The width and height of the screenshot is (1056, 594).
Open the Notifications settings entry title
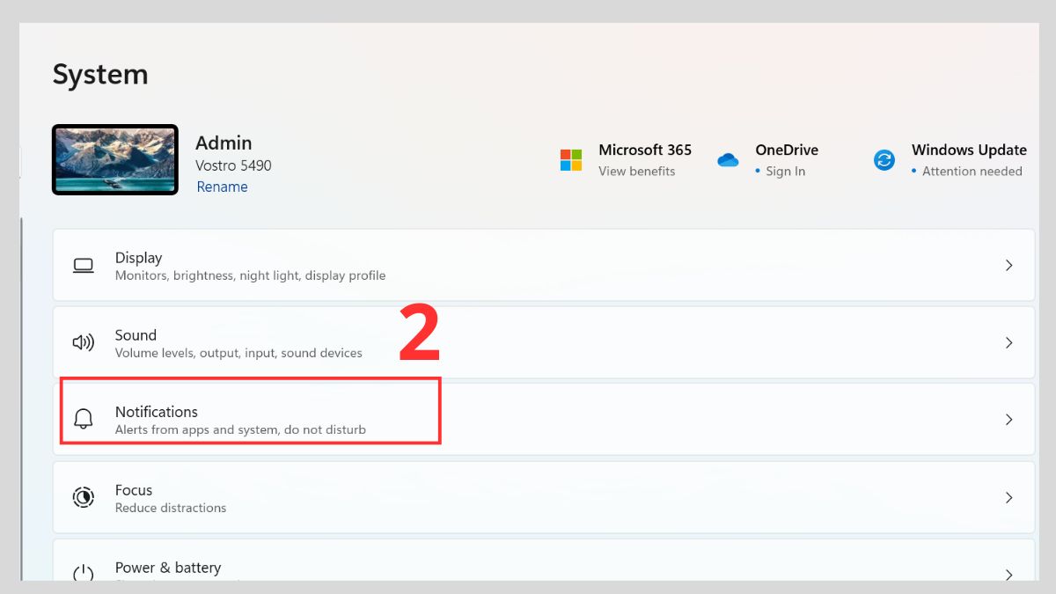[157, 412]
